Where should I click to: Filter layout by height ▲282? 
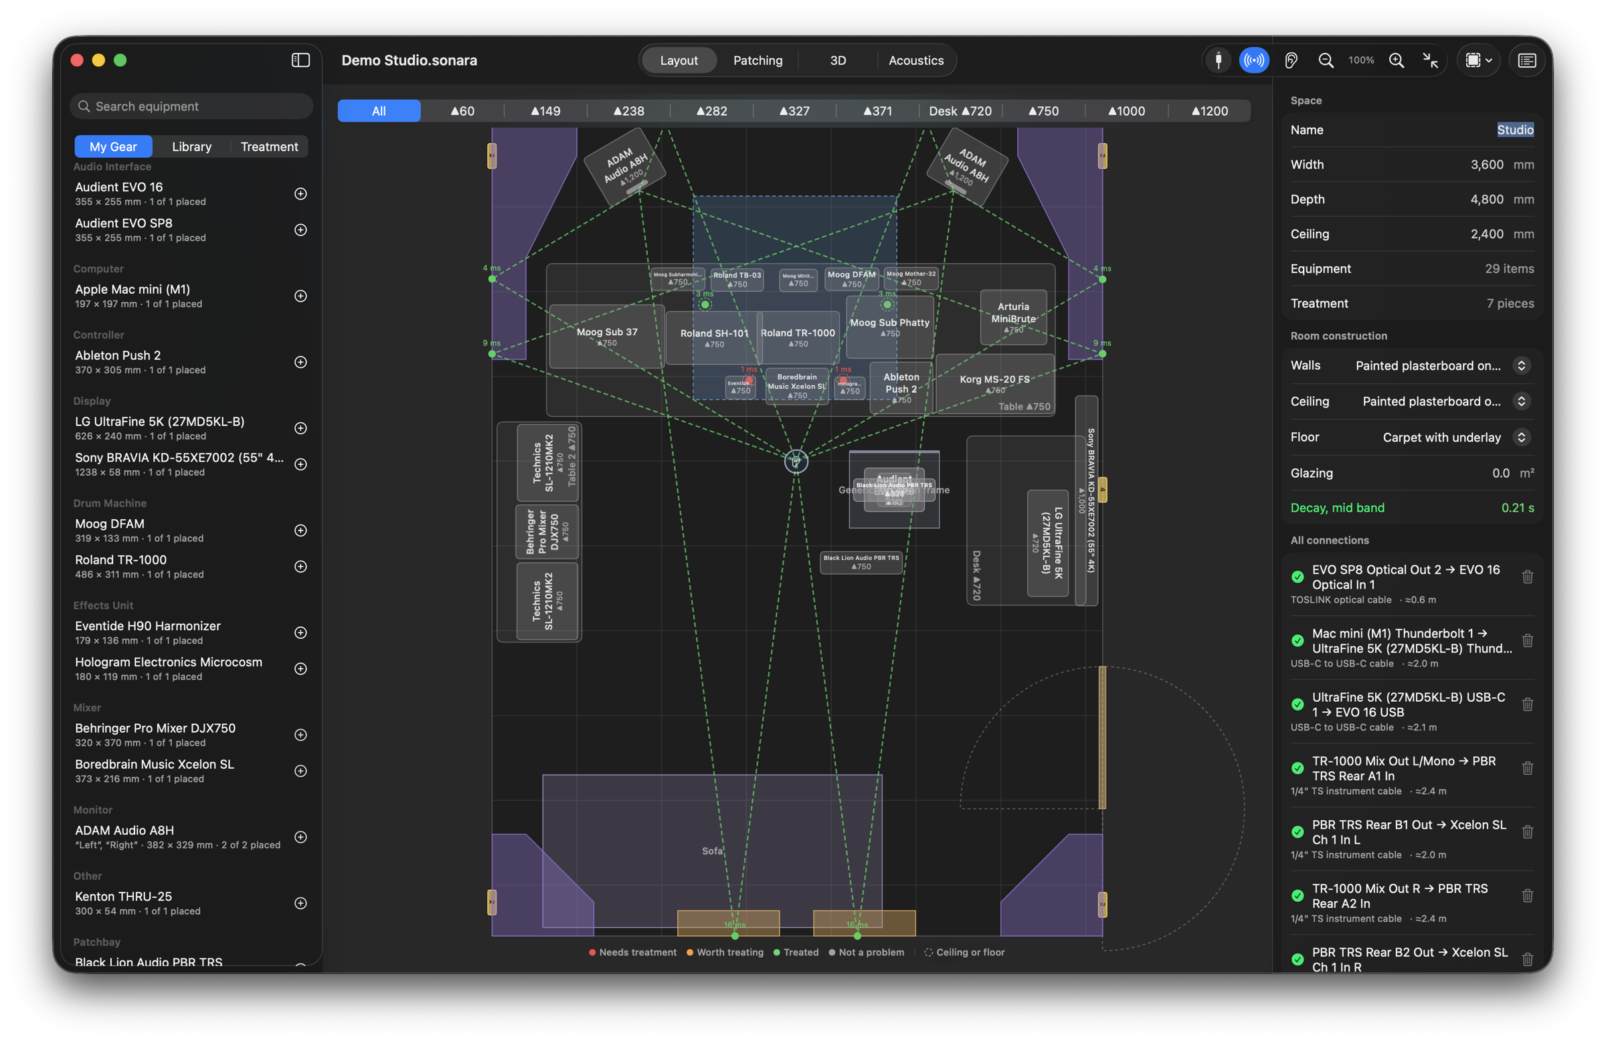pyautogui.click(x=711, y=110)
